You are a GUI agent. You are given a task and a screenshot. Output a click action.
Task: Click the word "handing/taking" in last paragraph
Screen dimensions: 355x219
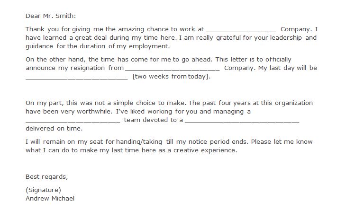(x=139, y=142)
